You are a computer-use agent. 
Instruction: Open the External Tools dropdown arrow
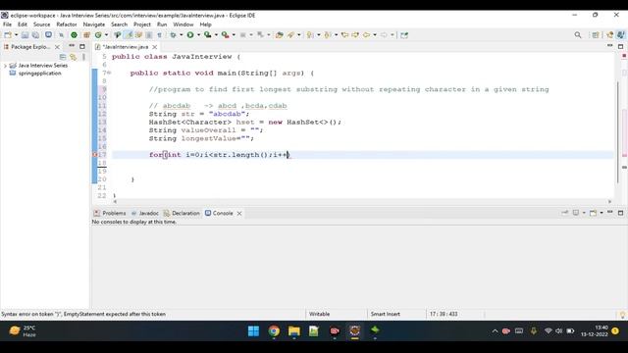234,35
